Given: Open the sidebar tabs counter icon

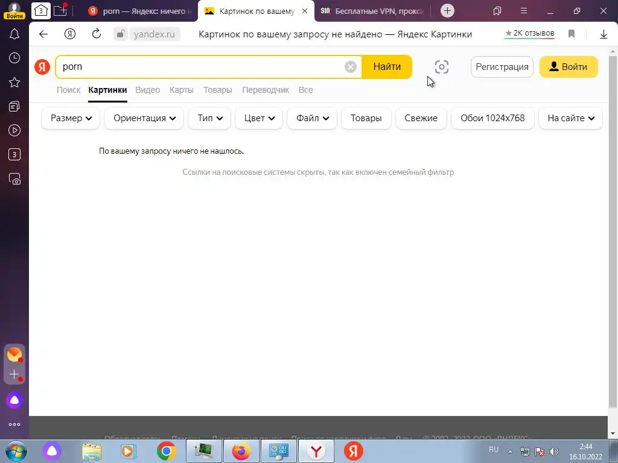Looking at the screenshot, I should (14, 154).
